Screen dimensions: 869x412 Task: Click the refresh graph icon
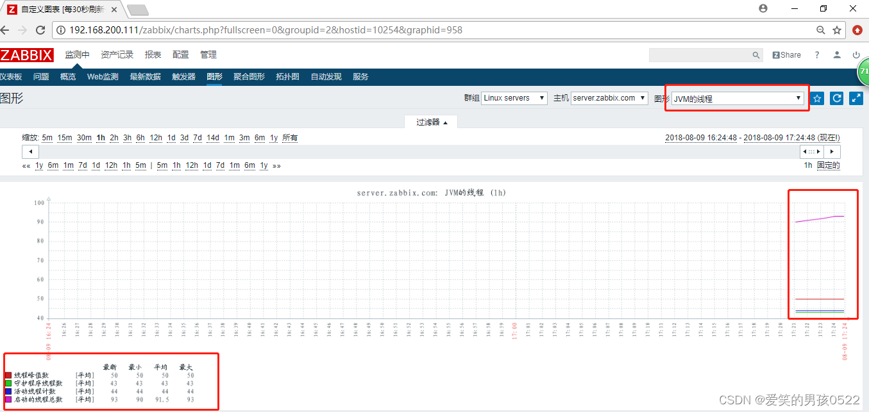836,98
